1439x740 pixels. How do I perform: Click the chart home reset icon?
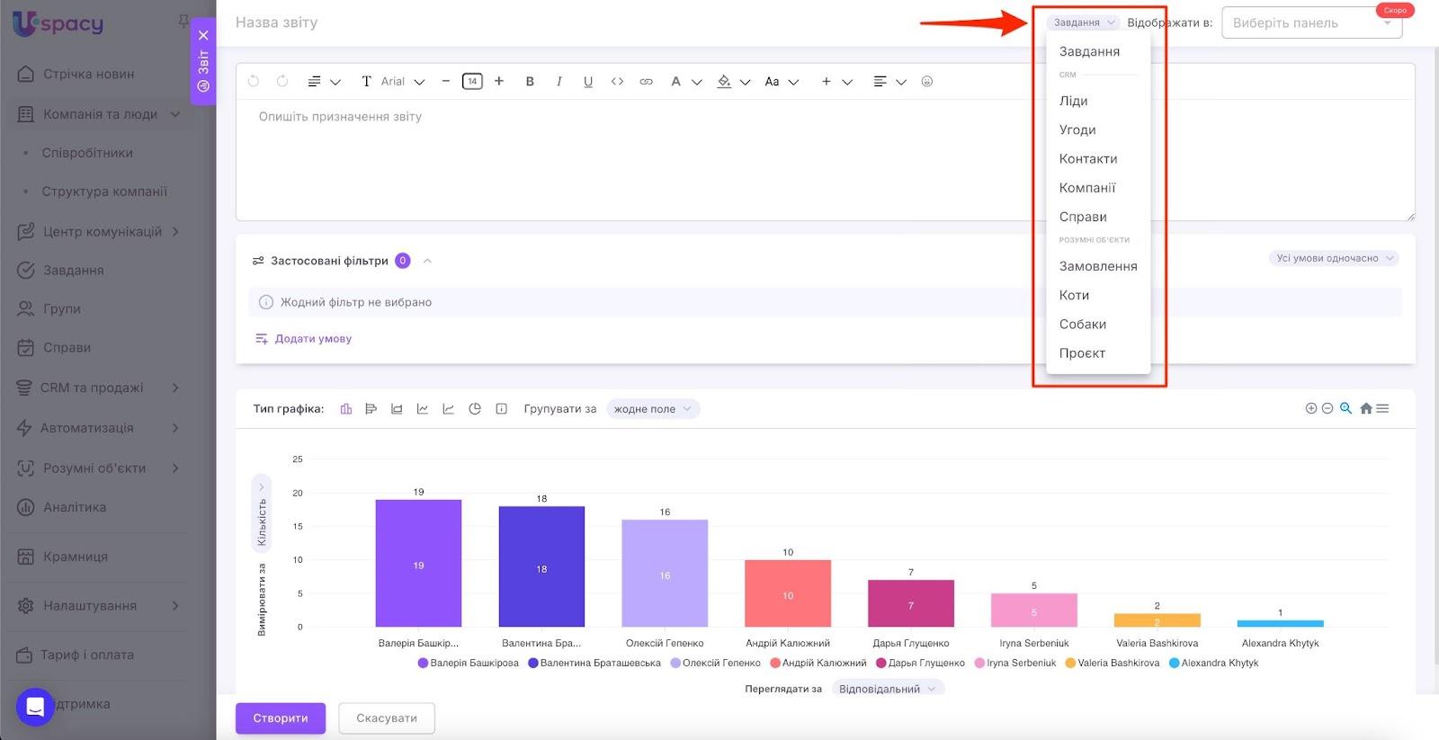pos(1365,409)
